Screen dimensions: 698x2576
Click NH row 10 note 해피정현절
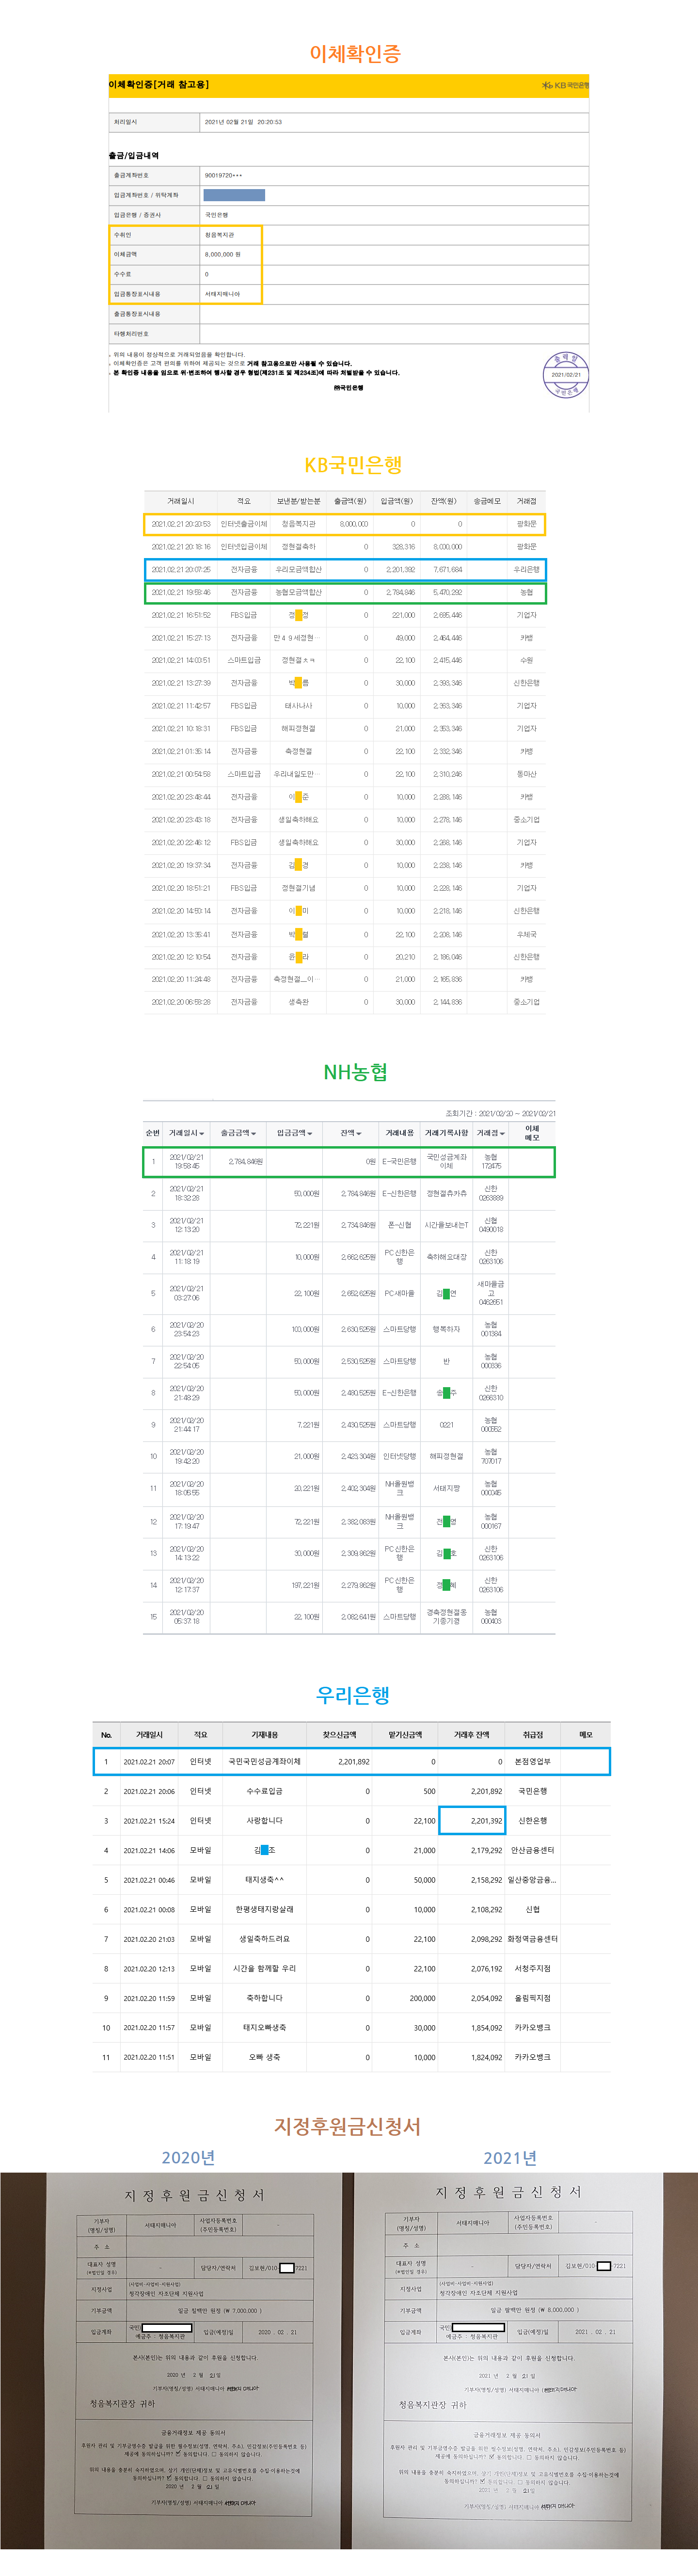446,1456
